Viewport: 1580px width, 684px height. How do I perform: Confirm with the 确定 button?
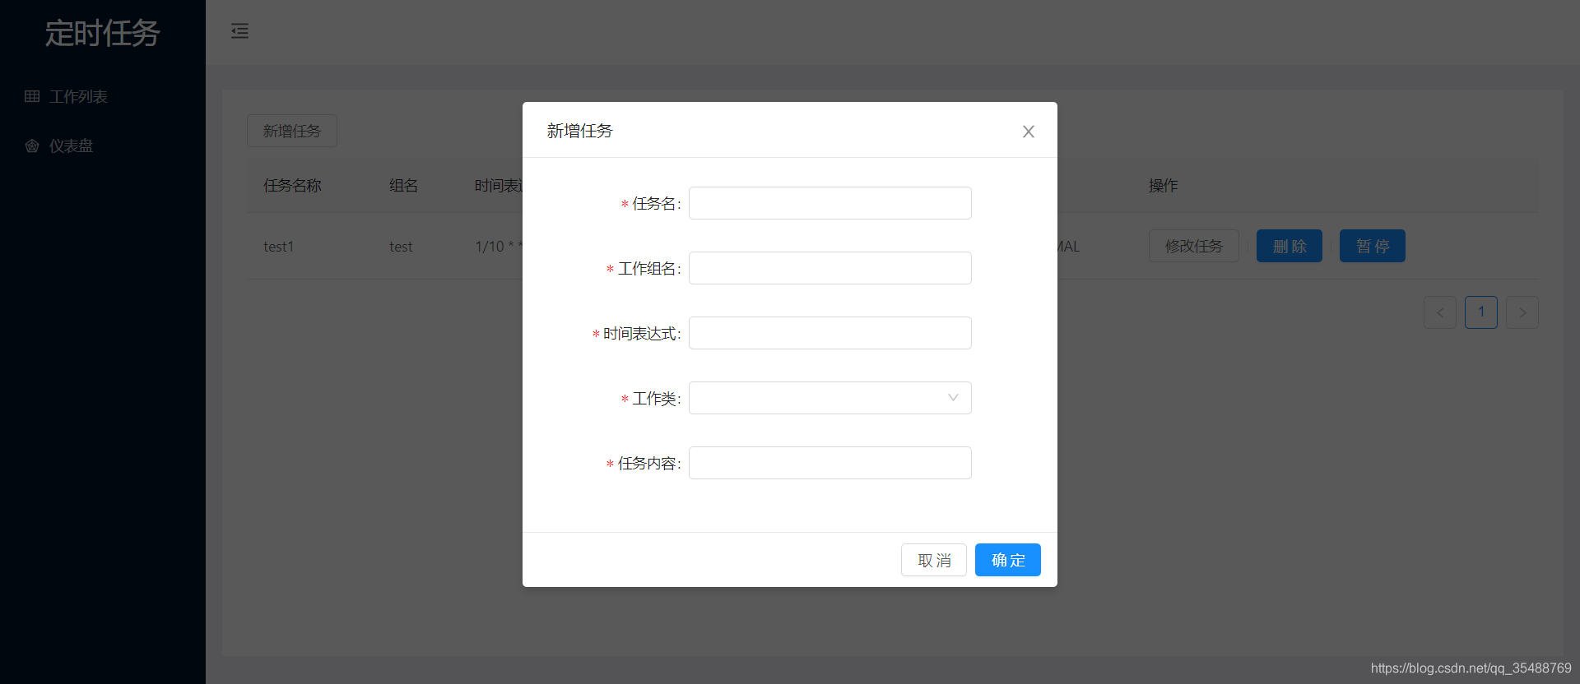(1008, 560)
